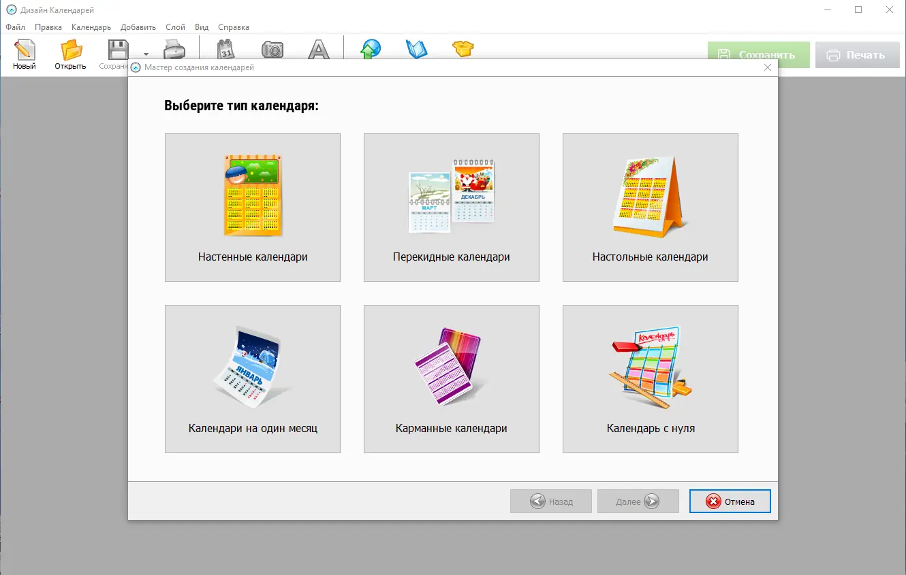Close the Мастер создания календарей dialog

pyautogui.click(x=768, y=67)
